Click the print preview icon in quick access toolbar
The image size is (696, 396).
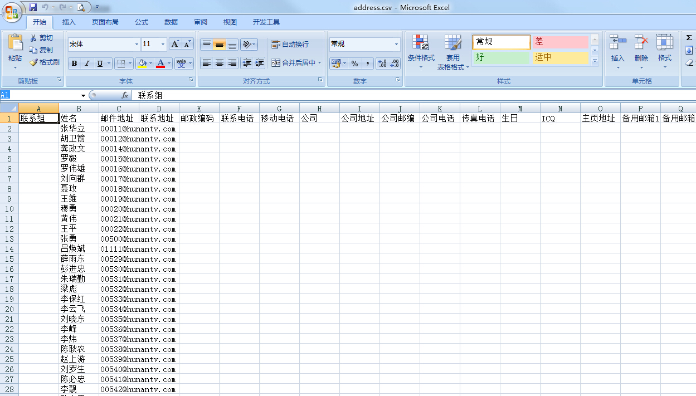[81, 7]
